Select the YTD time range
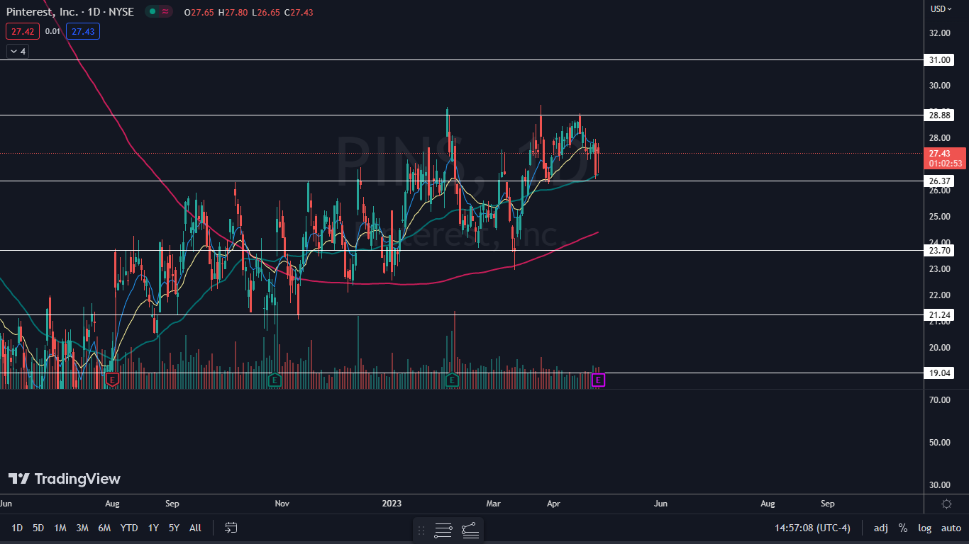Screen dimensions: 969x544 pyautogui.click(x=129, y=528)
